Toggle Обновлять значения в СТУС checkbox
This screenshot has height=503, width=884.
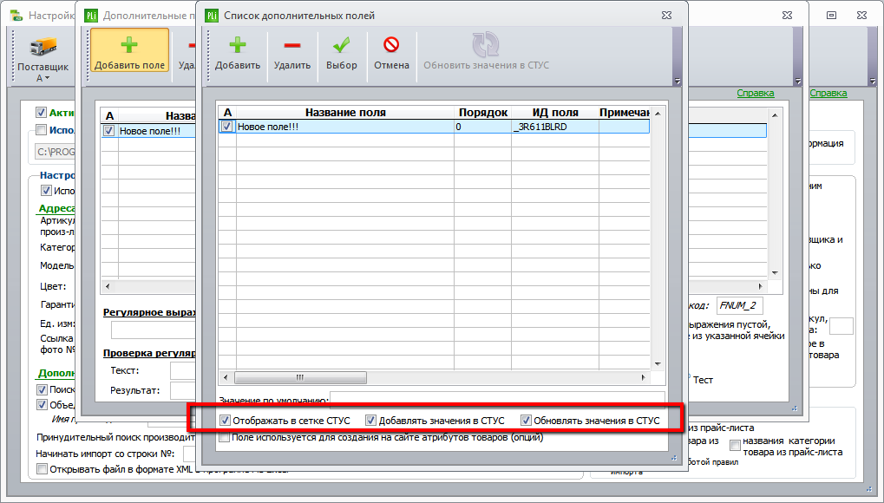(x=526, y=420)
